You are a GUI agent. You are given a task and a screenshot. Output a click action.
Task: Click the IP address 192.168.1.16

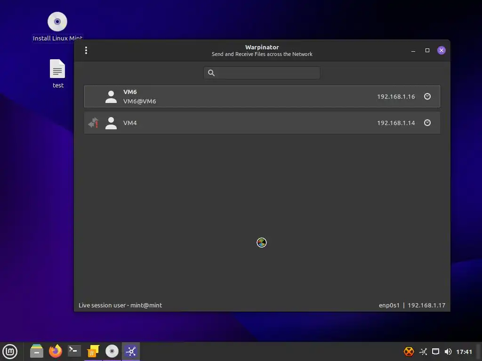(396, 97)
